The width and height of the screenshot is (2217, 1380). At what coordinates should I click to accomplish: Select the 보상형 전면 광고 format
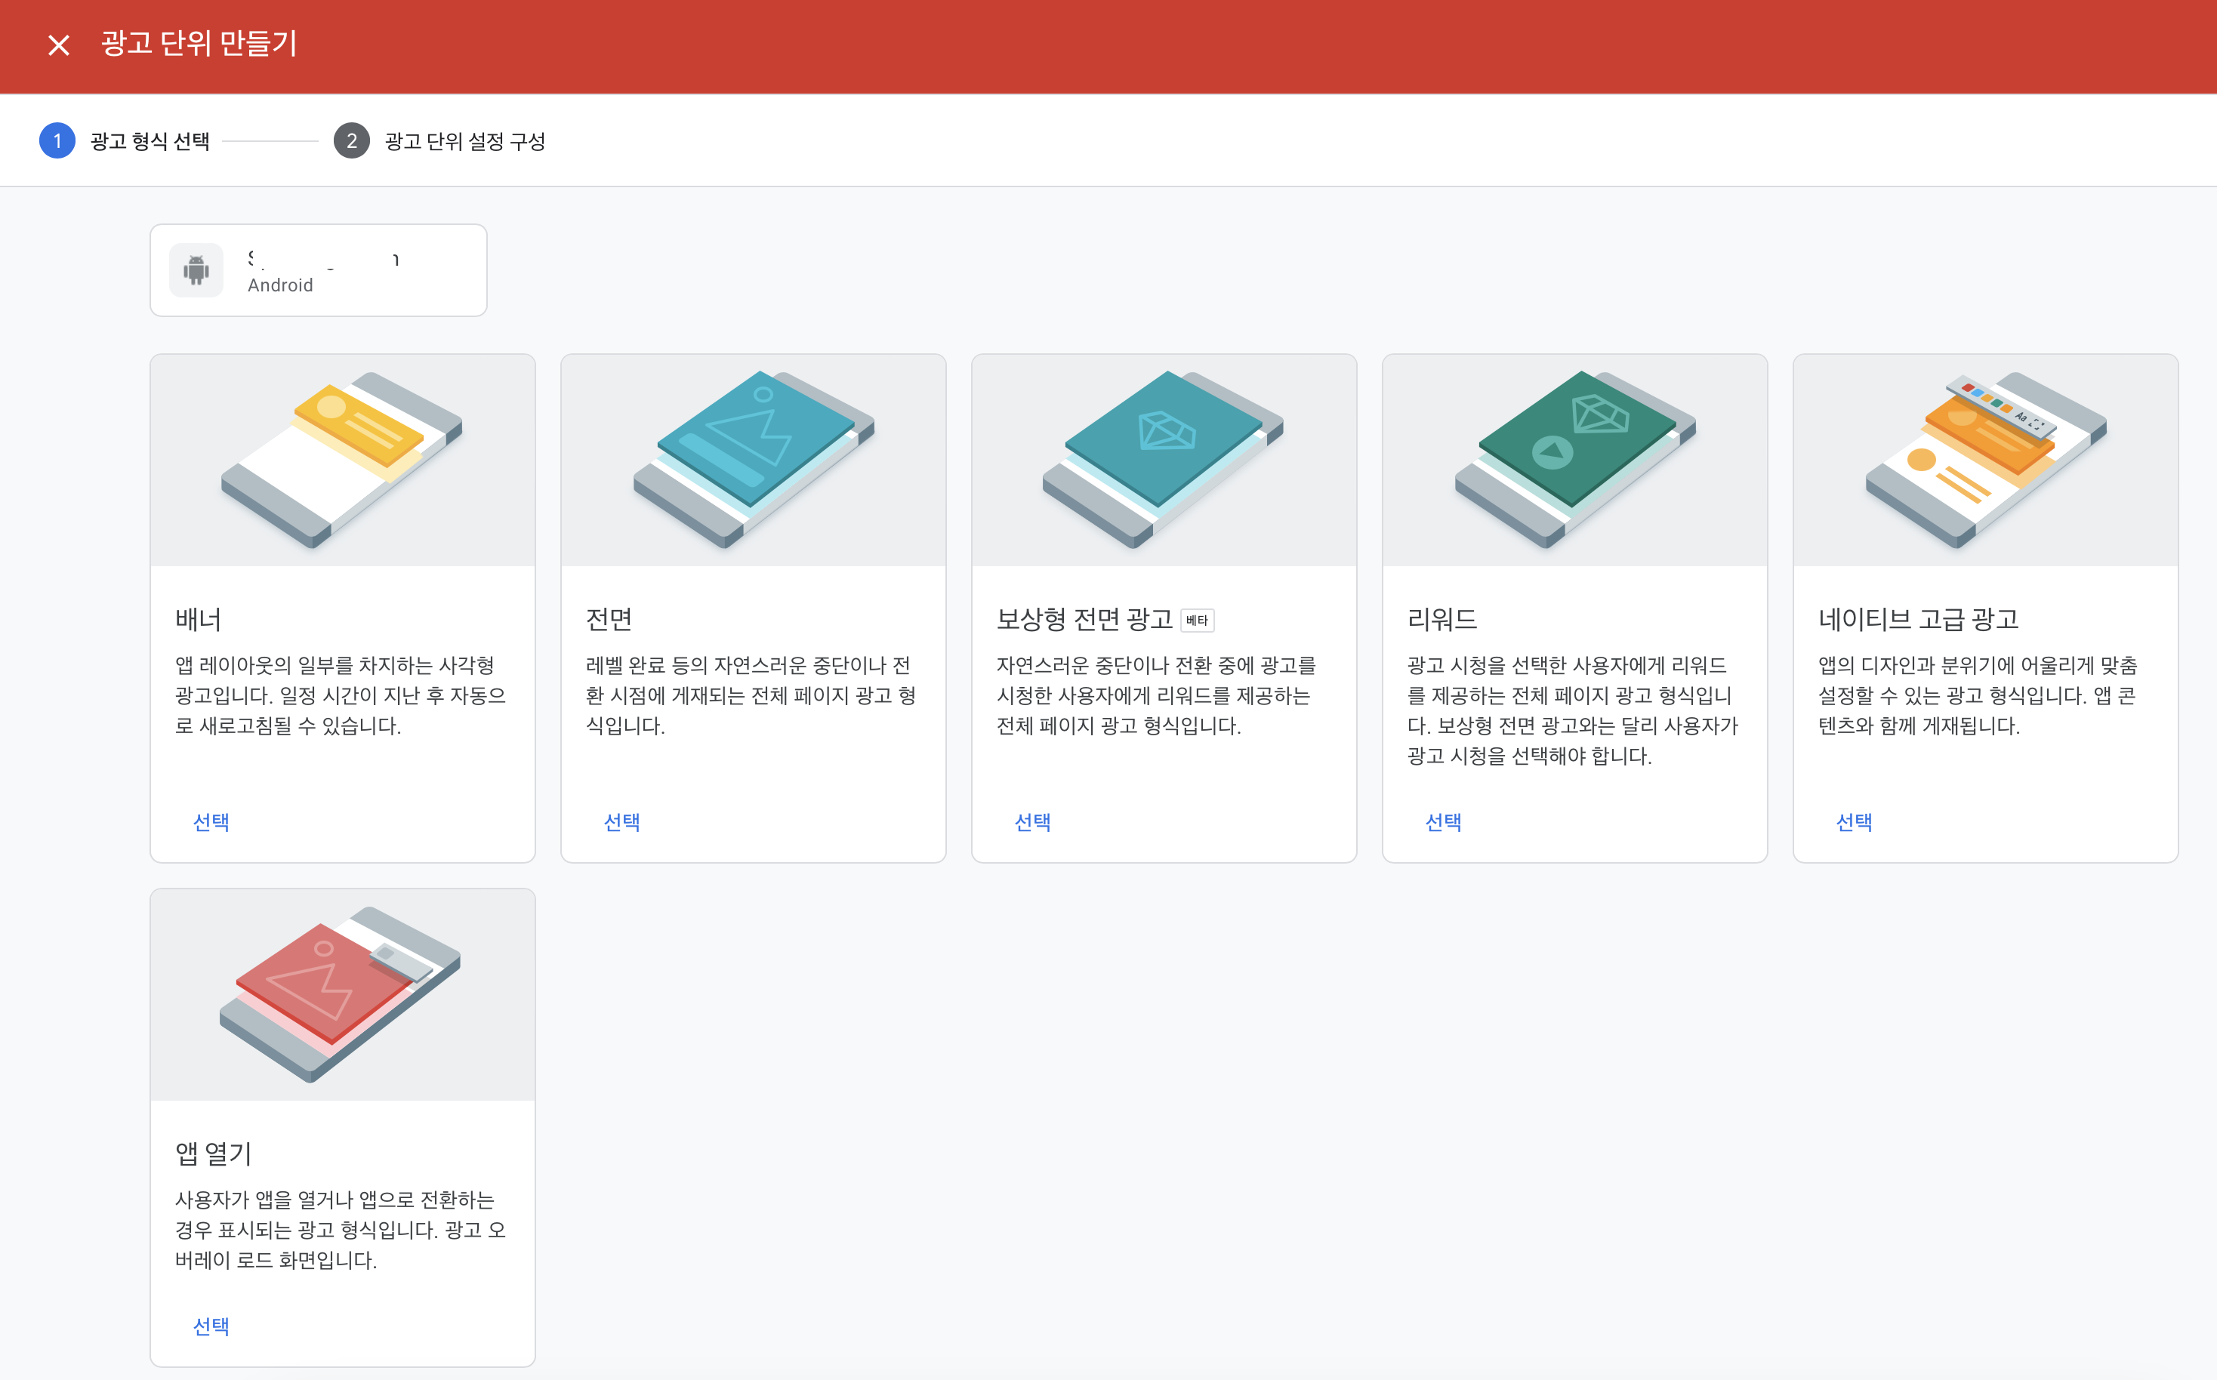tap(1032, 822)
